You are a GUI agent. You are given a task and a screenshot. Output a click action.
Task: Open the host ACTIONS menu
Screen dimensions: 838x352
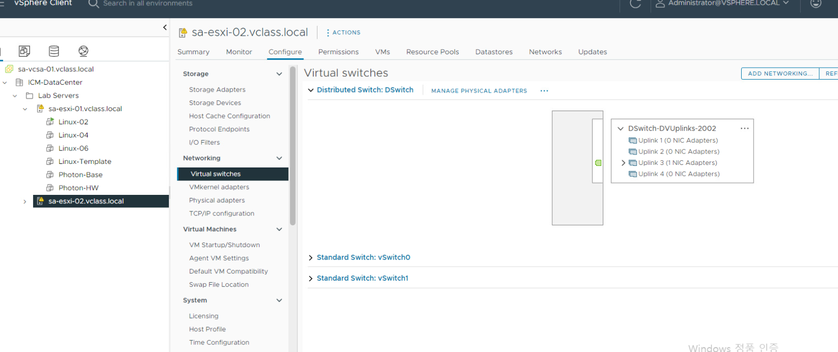[343, 33]
